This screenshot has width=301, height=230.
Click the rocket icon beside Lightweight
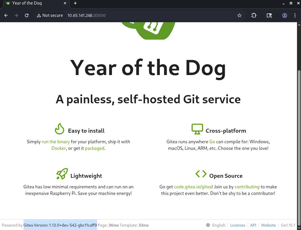click(x=62, y=174)
